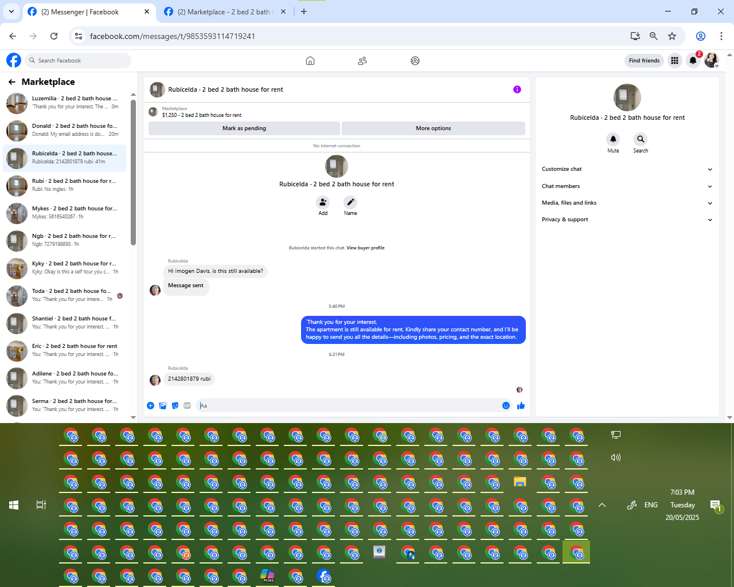Open the M365 app on the taskbar
The width and height of the screenshot is (734, 587).
pyautogui.click(x=267, y=576)
